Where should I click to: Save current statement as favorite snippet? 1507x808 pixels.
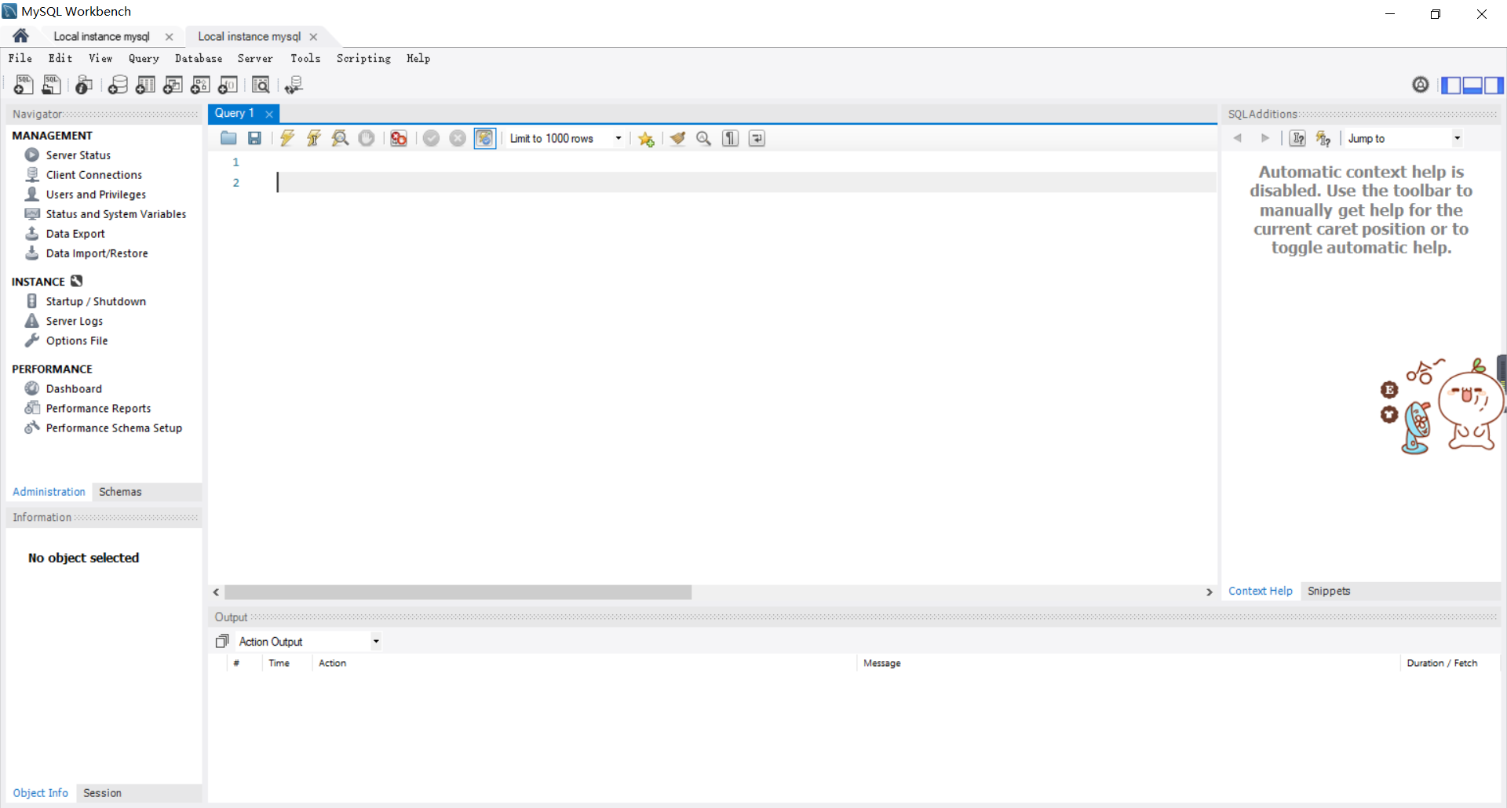point(646,138)
